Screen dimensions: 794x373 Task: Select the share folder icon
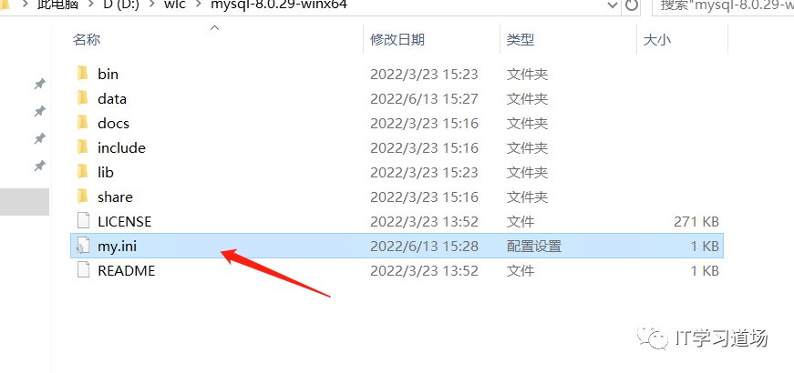coord(83,197)
